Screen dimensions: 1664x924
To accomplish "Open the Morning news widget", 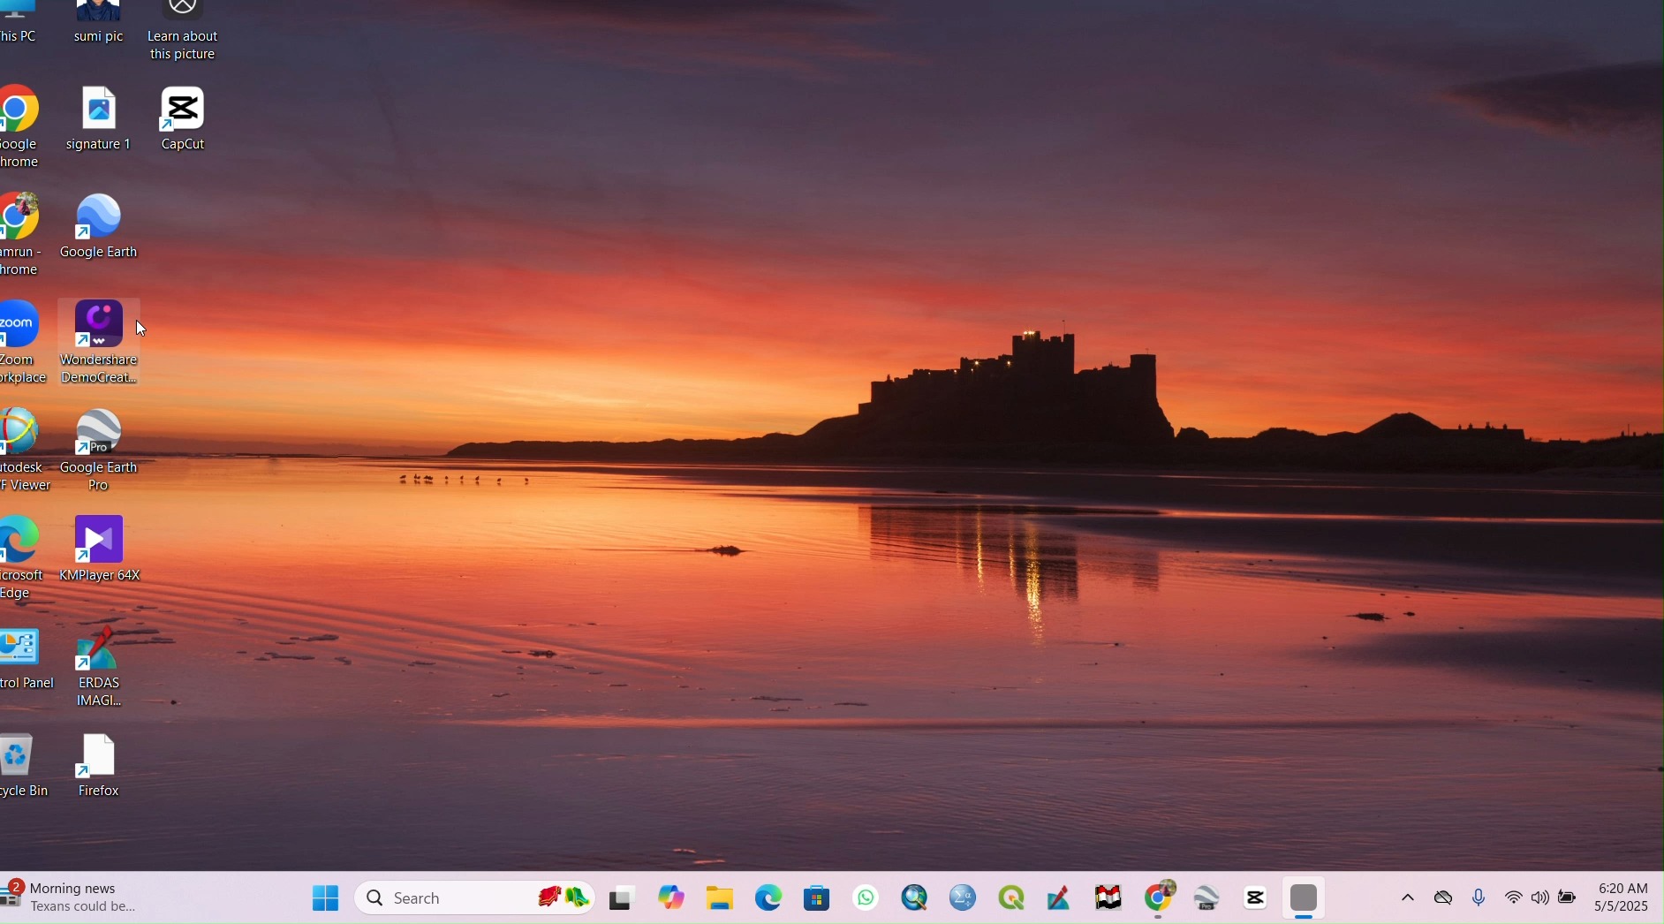I will click(x=71, y=897).
